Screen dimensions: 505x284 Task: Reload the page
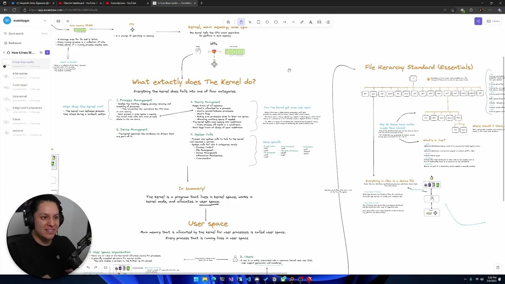point(14,10)
